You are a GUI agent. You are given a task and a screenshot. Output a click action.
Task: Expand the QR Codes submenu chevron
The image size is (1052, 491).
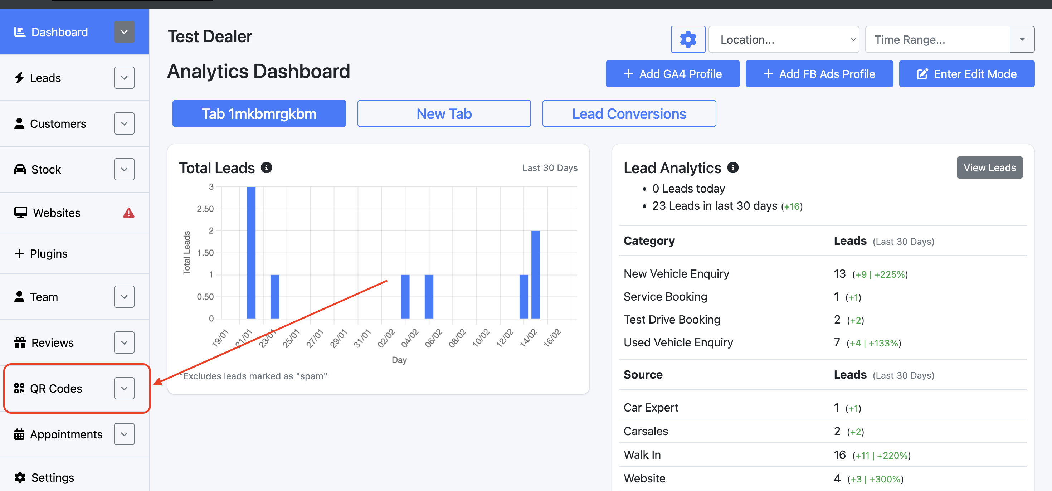[124, 388]
